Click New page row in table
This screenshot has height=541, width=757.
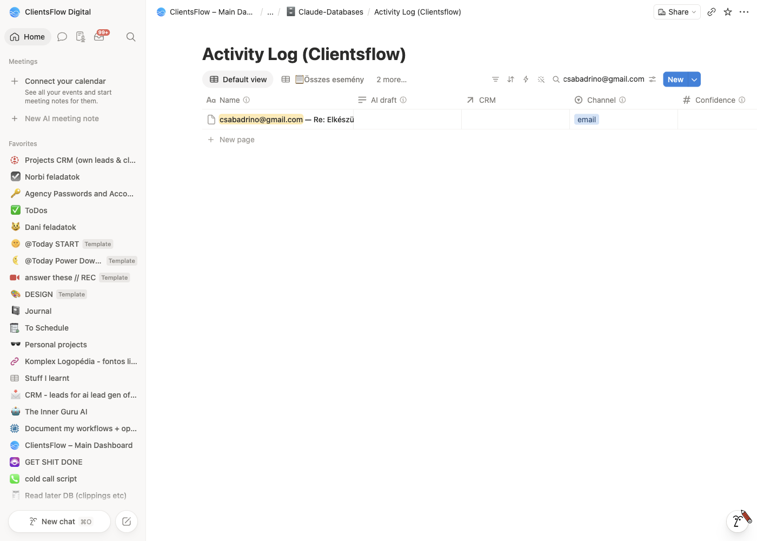coord(237,140)
